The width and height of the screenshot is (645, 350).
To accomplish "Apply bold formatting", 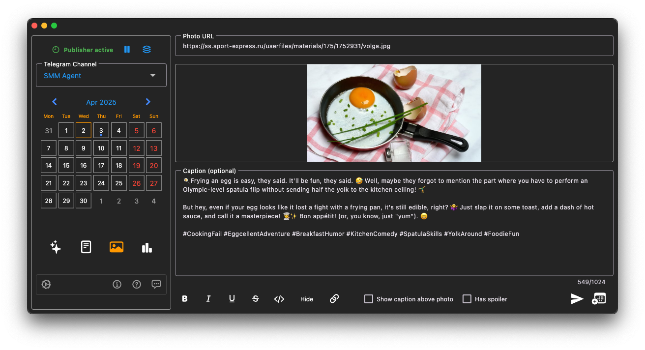I will (185, 299).
